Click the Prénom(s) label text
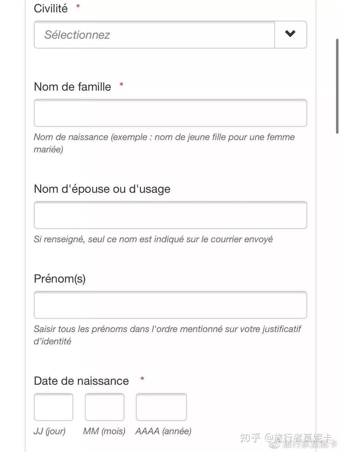341x452 pixels. 60,279
